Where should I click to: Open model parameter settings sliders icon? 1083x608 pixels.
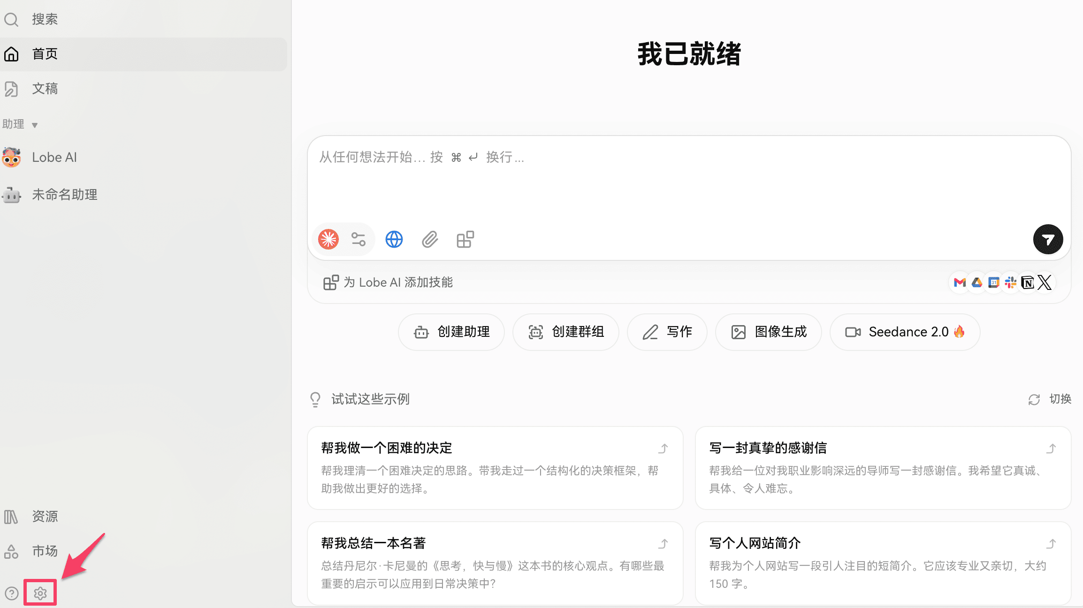[x=358, y=239]
